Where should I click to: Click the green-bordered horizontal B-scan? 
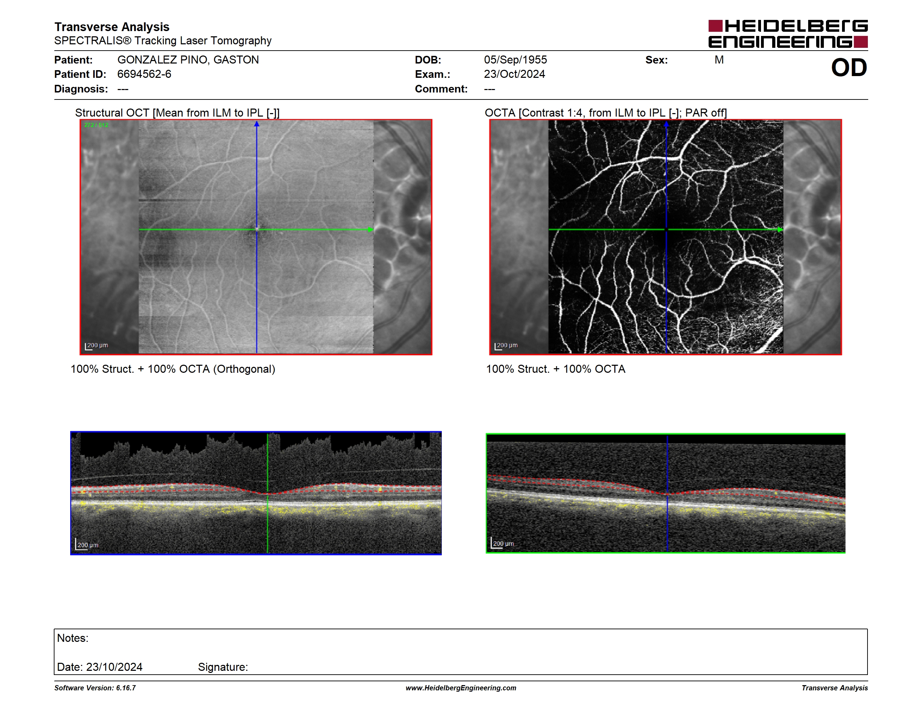point(665,493)
